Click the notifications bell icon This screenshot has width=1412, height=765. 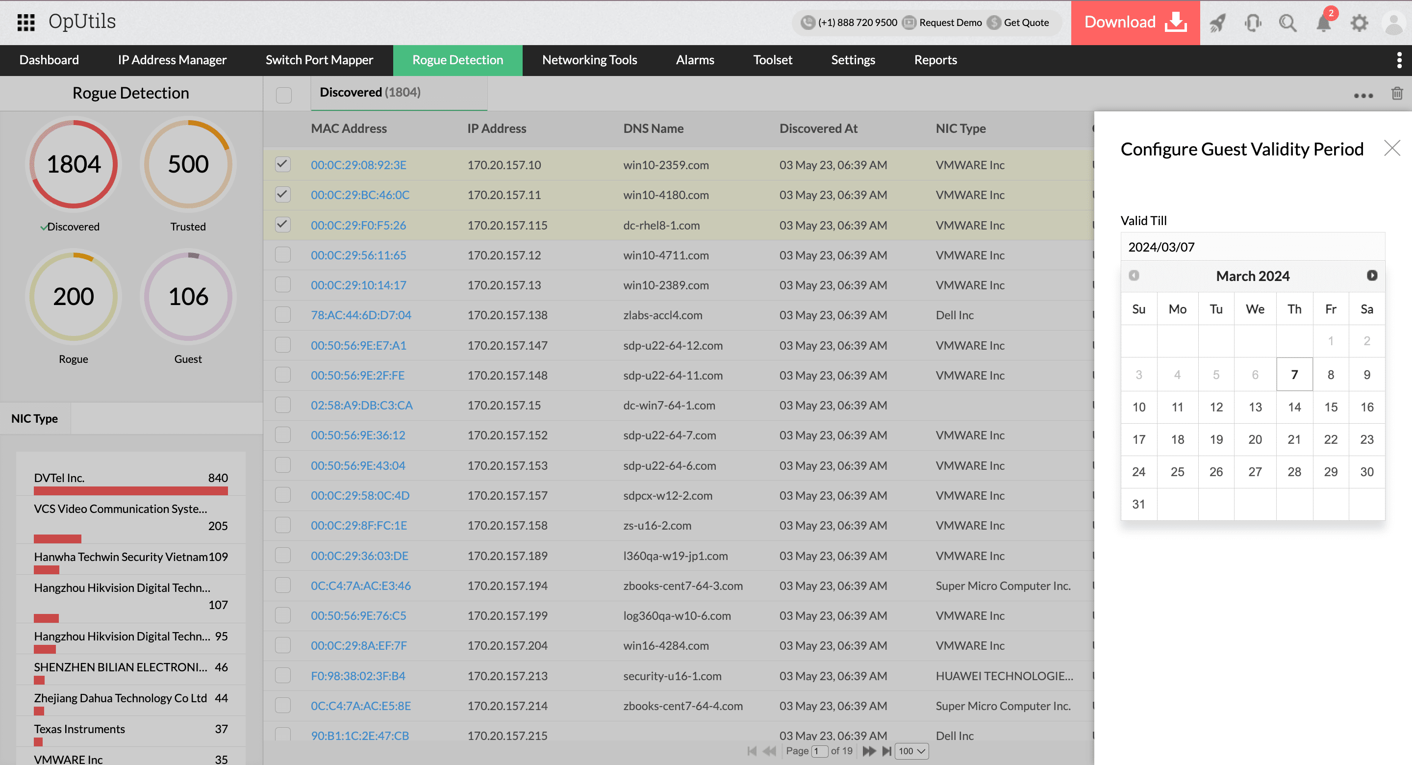tap(1323, 23)
